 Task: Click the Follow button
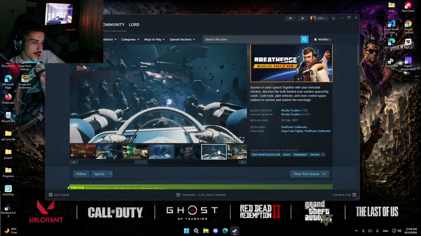[x=81, y=174]
